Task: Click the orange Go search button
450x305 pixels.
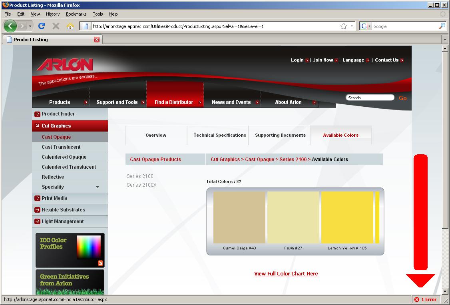Action: click(x=403, y=98)
